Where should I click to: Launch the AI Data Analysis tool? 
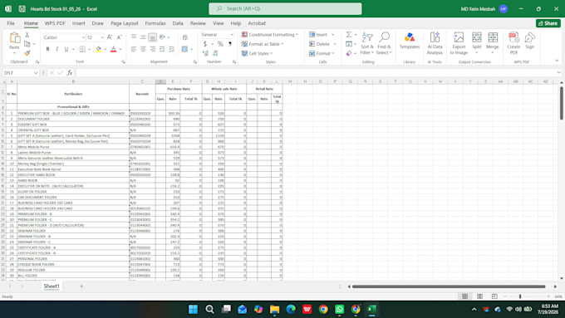pos(435,43)
